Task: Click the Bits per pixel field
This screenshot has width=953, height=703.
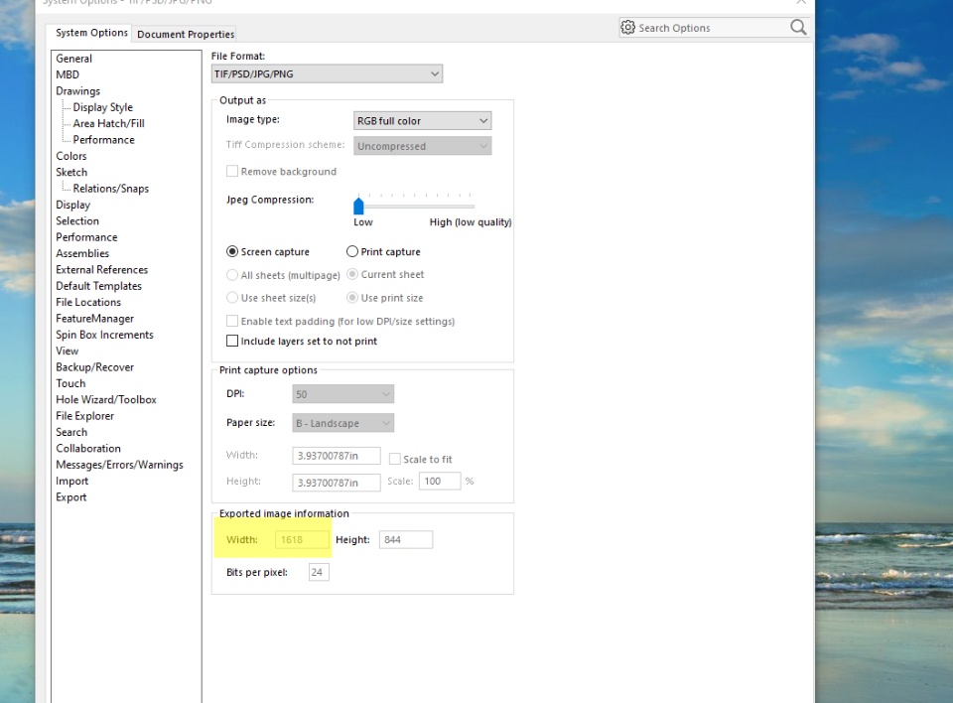Action: (319, 572)
